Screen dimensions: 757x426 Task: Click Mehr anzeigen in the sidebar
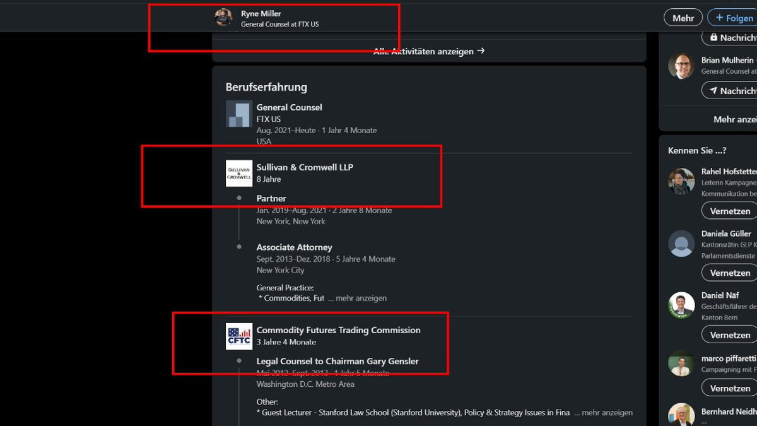click(x=735, y=119)
